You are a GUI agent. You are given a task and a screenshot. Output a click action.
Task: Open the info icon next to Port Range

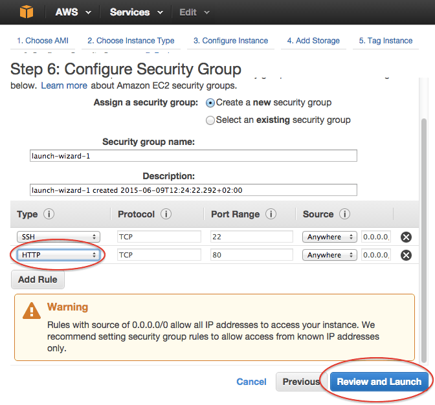coord(271,214)
